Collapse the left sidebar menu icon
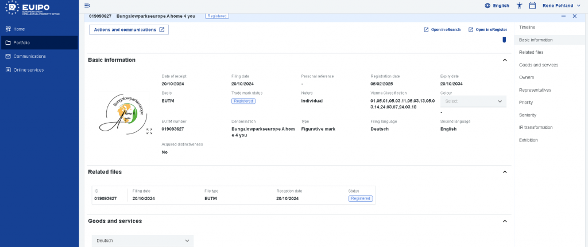This screenshot has width=588, height=247. tap(87, 6)
